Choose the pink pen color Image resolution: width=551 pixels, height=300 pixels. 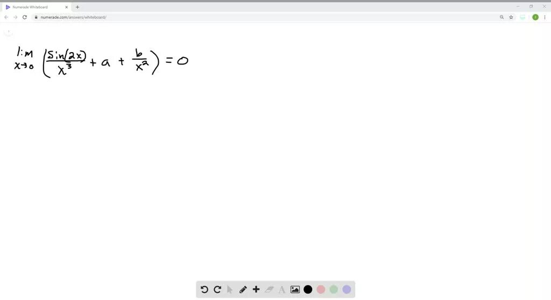point(321,289)
